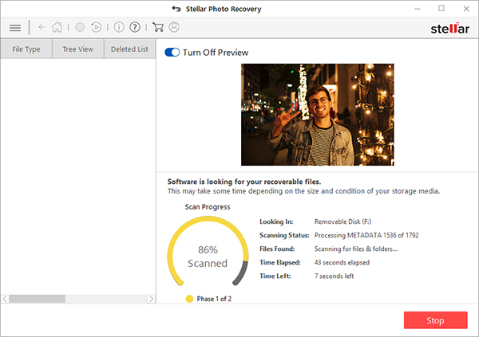Click 'Software is looking for your recoverable files' text
This screenshot has width=479, height=337.
click(x=244, y=182)
